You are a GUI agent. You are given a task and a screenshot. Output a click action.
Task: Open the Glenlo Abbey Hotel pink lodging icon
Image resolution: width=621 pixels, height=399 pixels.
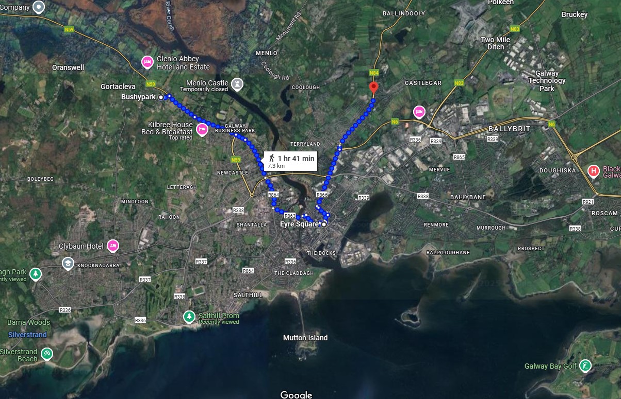(147, 62)
